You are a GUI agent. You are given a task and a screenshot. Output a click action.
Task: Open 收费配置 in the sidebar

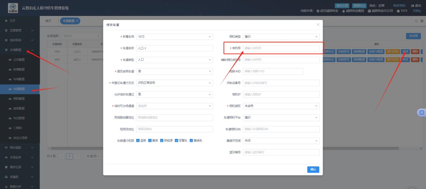(x=20, y=69)
